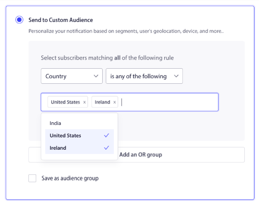Viewport: 259px width, 206px height.
Task: Click the Country dropdown chevron arrow
Action: (x=96, y=76)
